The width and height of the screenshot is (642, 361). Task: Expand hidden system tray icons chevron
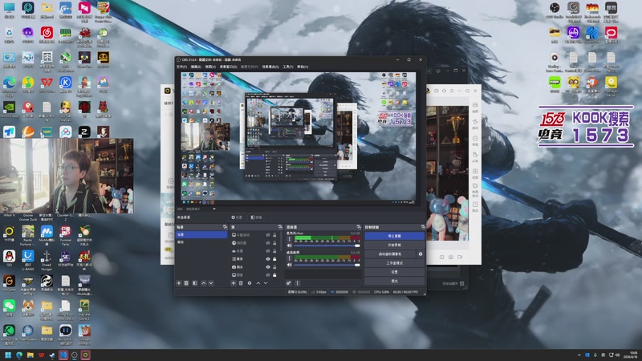point(579,355)
